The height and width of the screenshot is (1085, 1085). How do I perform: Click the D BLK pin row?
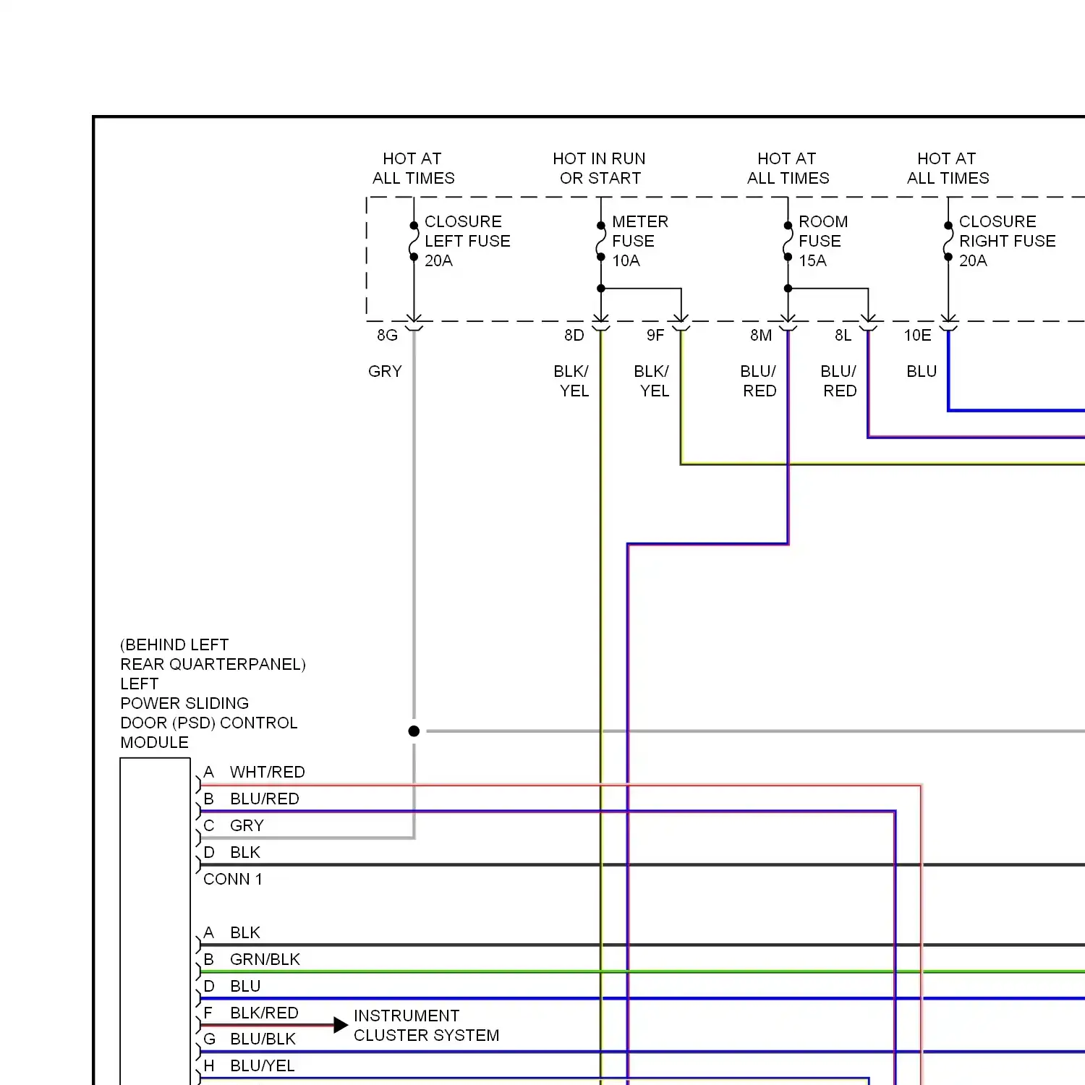(231, 853)
